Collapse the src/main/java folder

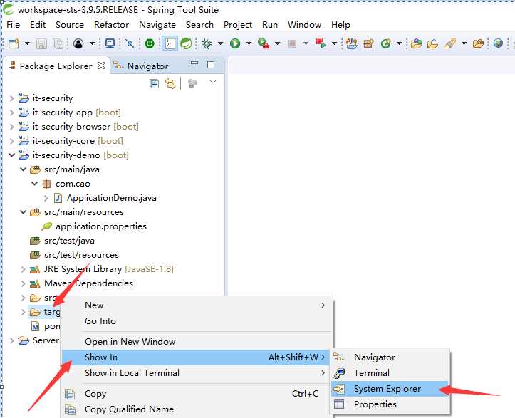pyautogui.click(x=23, y=169)
